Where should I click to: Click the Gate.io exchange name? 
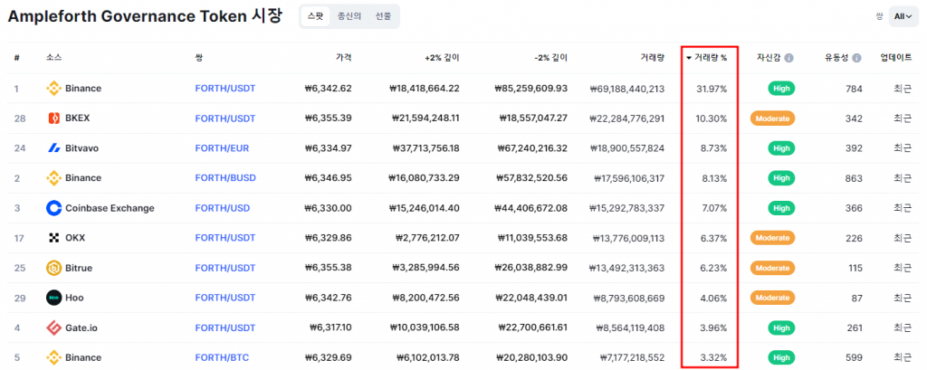coord(81,327)
